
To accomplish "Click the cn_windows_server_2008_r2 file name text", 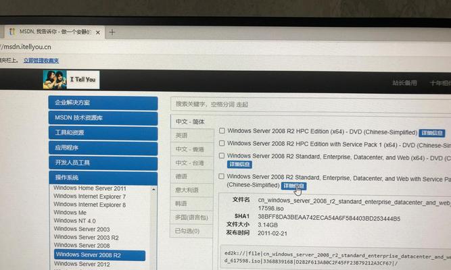I will (354, 205).
